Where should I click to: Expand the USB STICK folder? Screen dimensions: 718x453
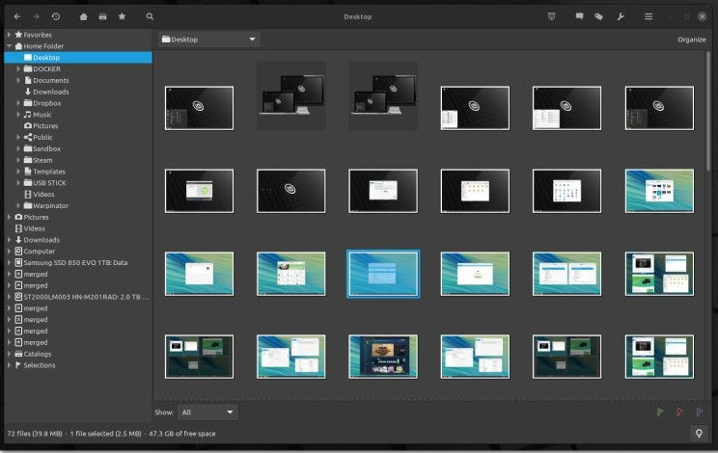[18, 183]
